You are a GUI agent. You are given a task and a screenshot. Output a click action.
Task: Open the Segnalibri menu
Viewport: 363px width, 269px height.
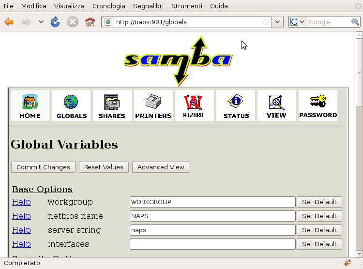tap(148, 6)
